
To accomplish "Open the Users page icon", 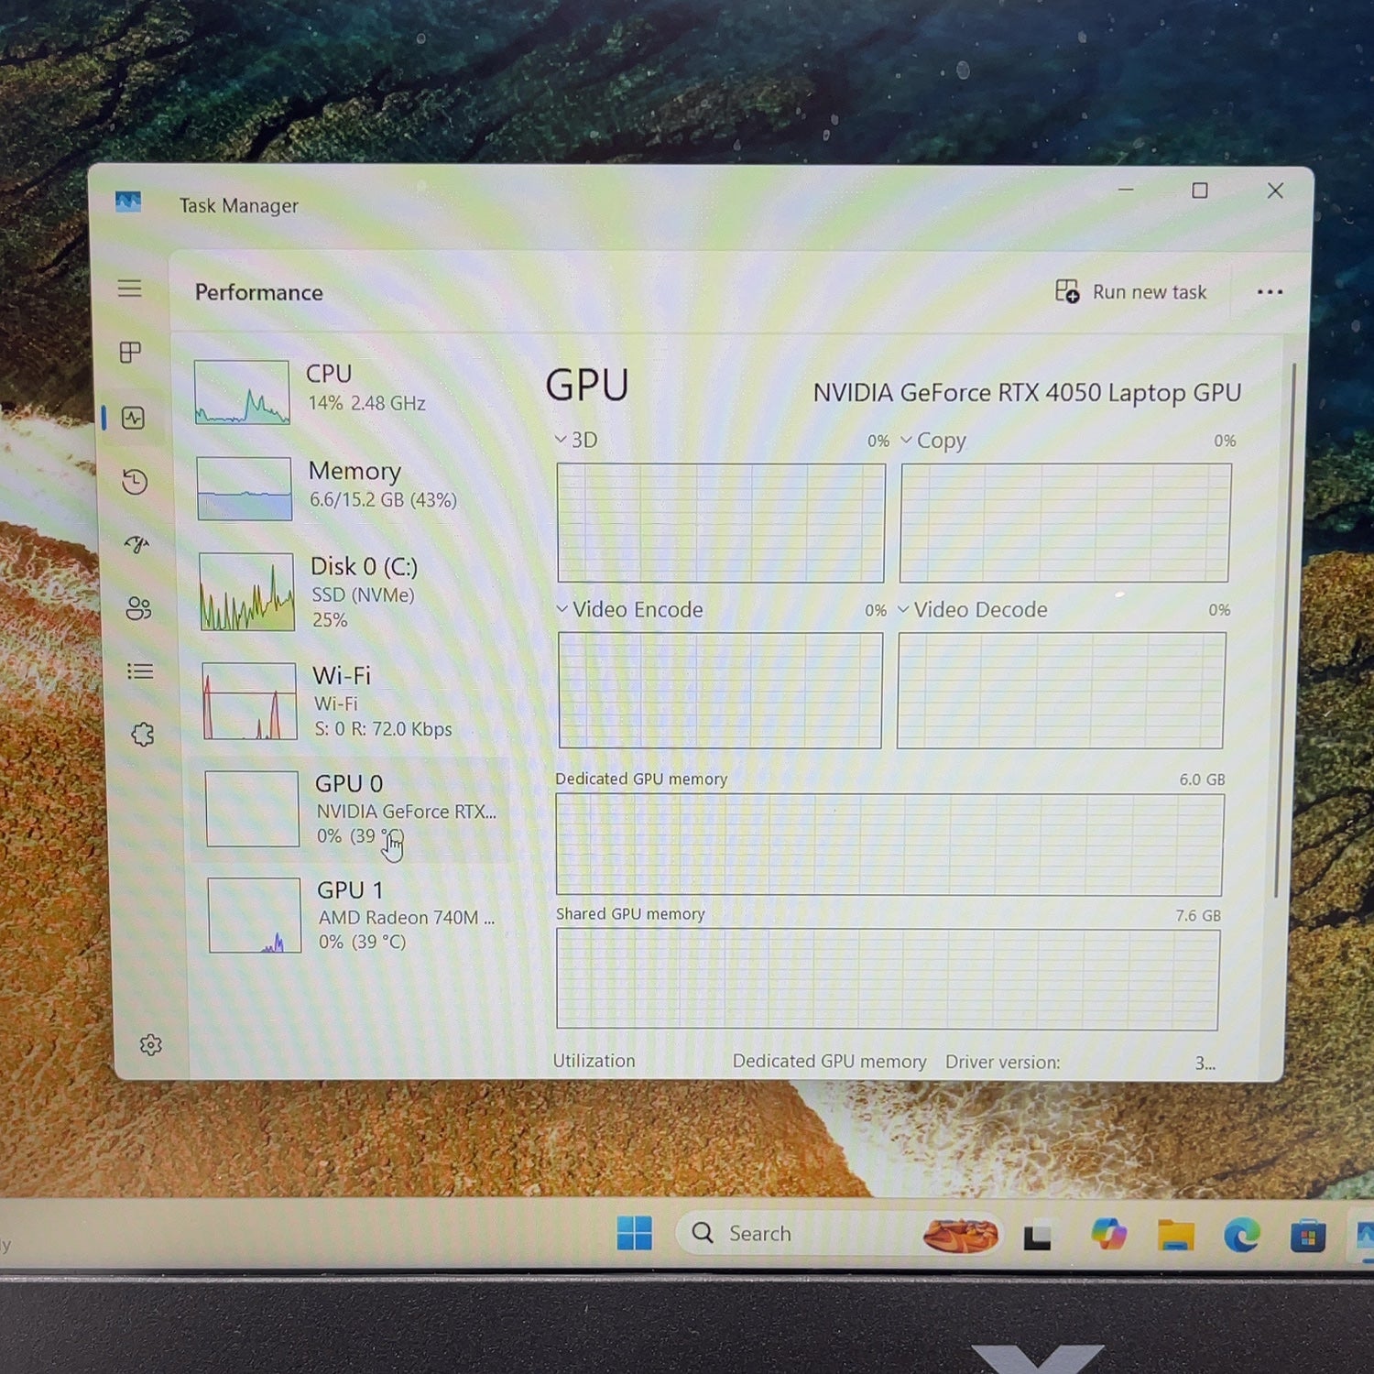I will pos(139,608).
